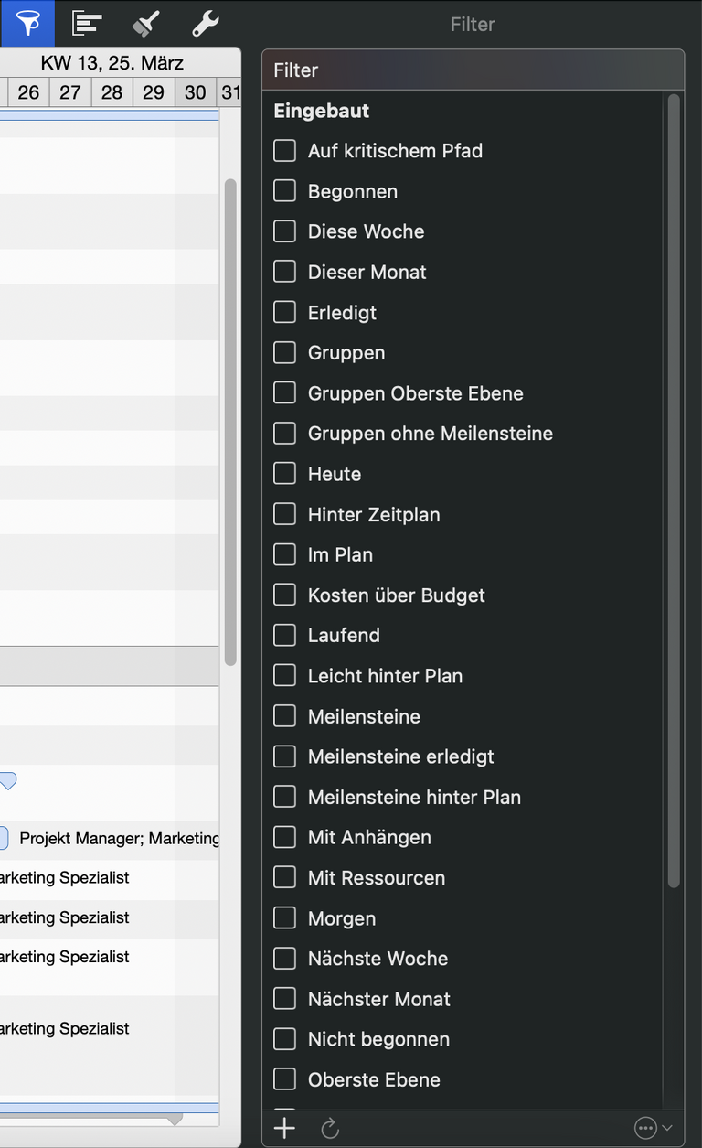Enable the "Heute" filter checkbox

(284, 473)
